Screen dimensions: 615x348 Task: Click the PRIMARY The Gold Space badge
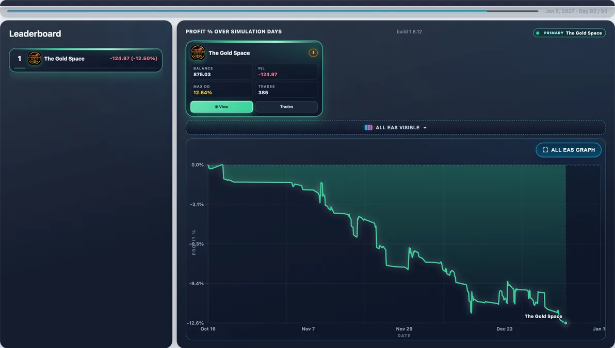tap(569, 33)
